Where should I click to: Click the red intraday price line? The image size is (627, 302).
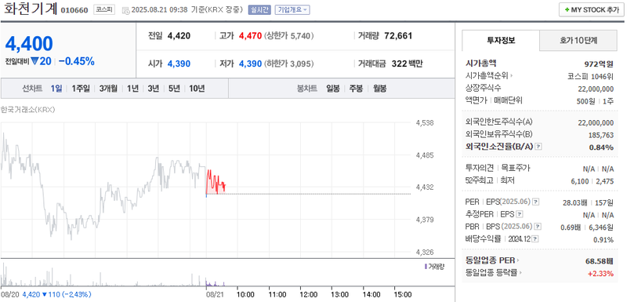click(216, 183)
